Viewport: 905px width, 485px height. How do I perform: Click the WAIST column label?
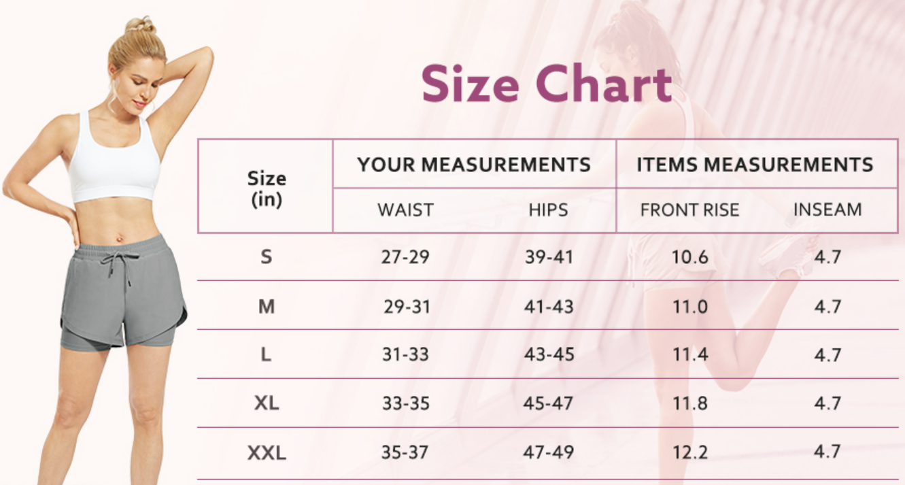(x=405, y=210)
